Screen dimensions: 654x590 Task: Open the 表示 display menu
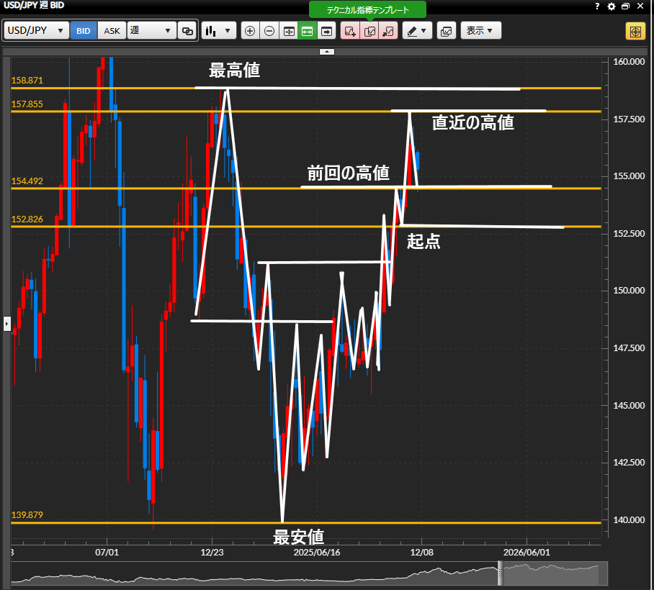pos(480,31)
